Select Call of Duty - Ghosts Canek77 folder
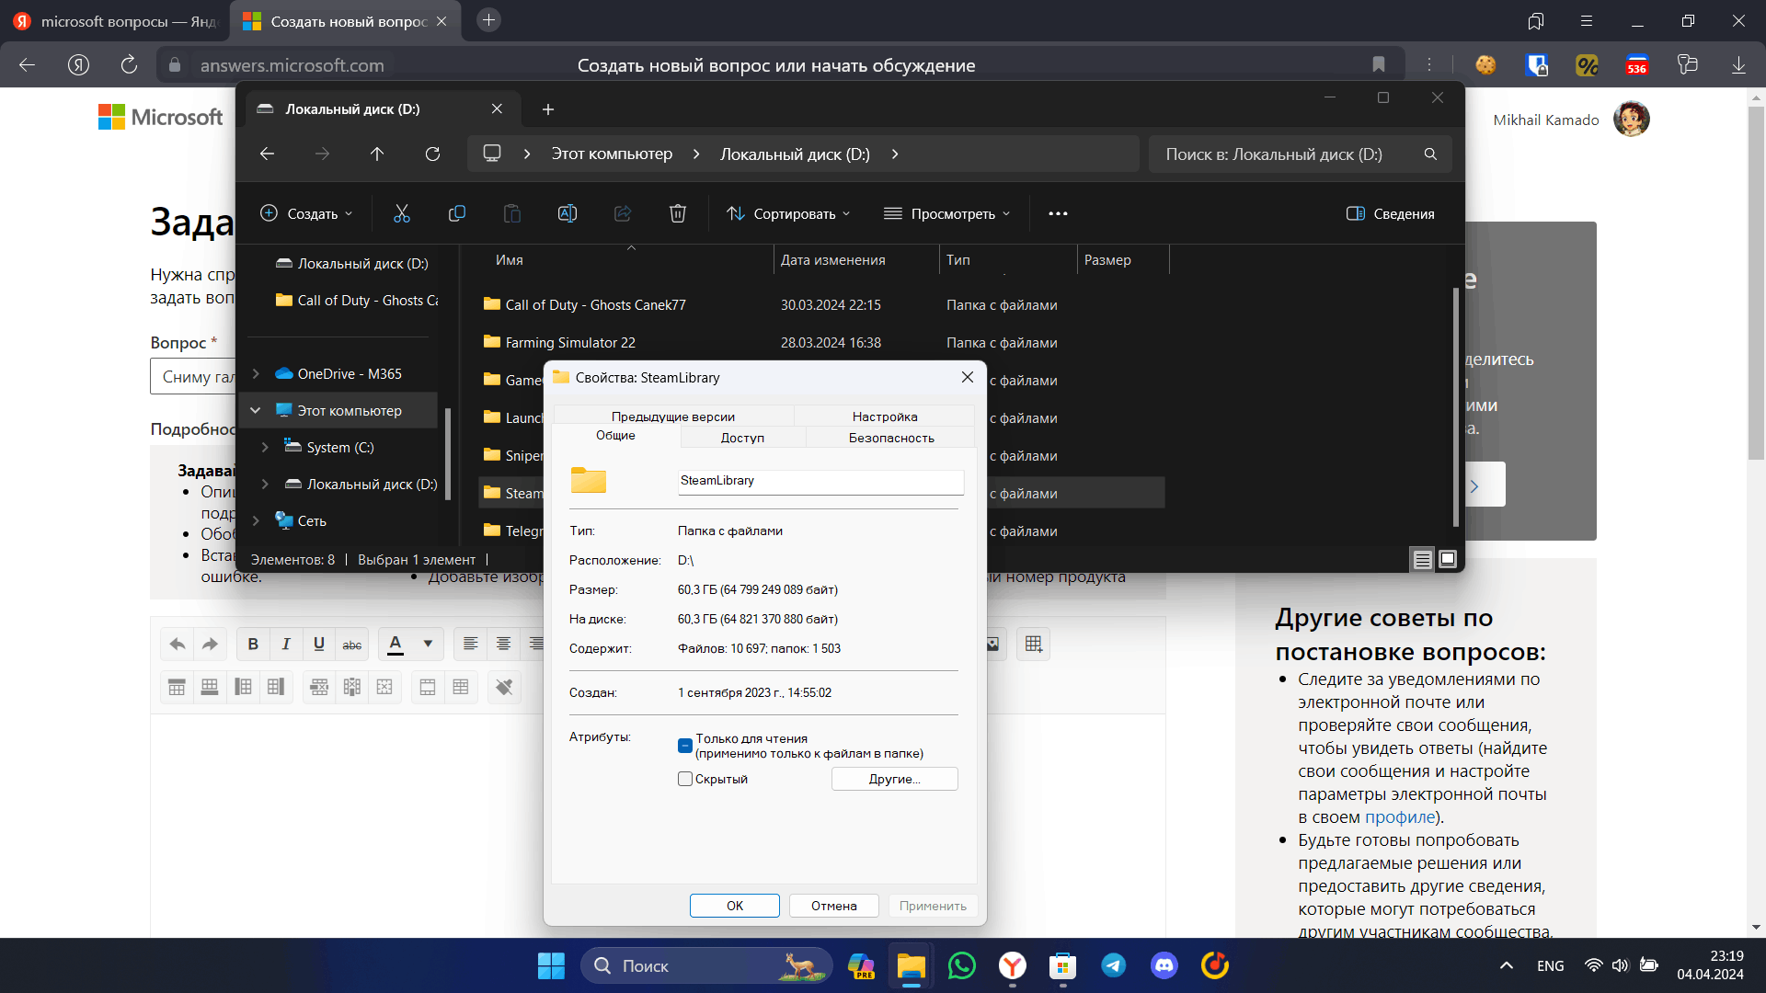 point(821,304)
